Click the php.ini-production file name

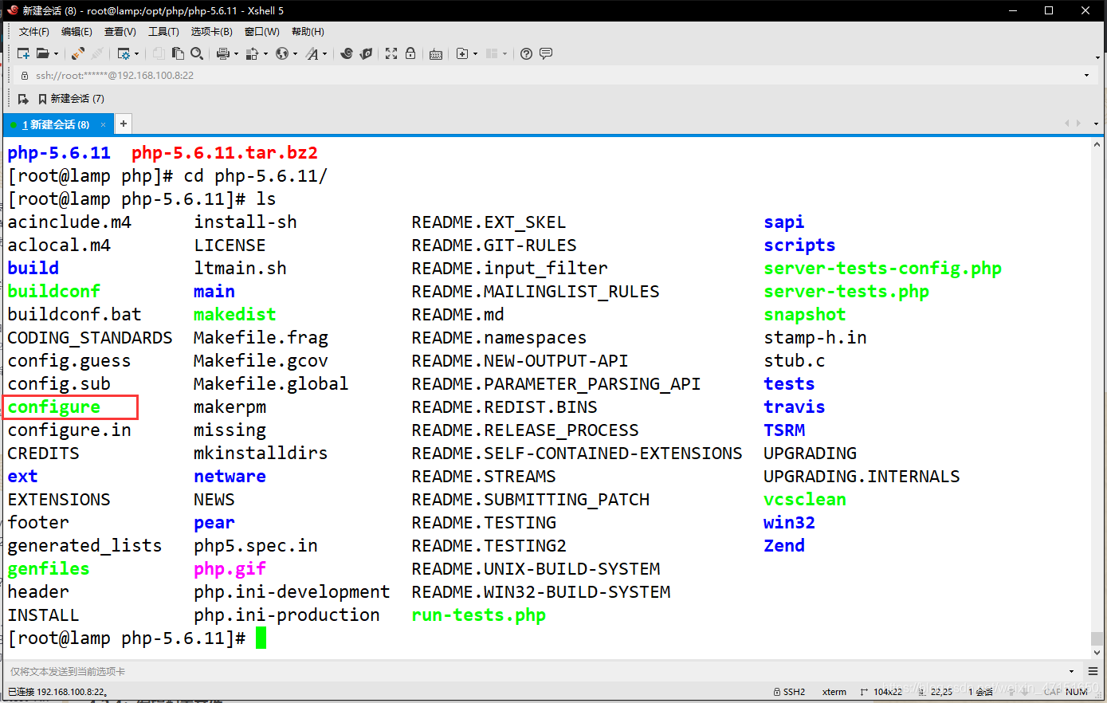[x=287, y=615]
